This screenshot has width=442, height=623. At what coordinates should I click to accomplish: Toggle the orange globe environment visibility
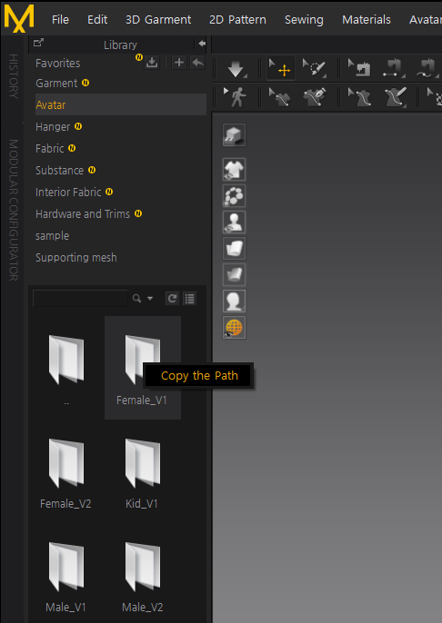[x=234, y=327]
